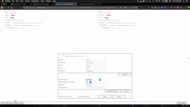
Task: Open the page actions three-dots menu
Action: click(131, 8)
